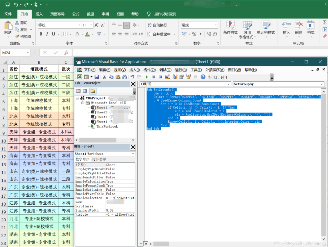The width and height of the screenshot is (328, 247).
Task: Toggle Wrap Text in Excel ribbon
Action: pyautogui.click(x=157, y=25)
